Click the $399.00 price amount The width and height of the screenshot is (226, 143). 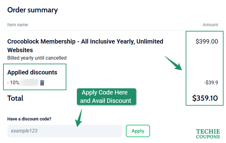pyautogui.click(x=207, y=42)
